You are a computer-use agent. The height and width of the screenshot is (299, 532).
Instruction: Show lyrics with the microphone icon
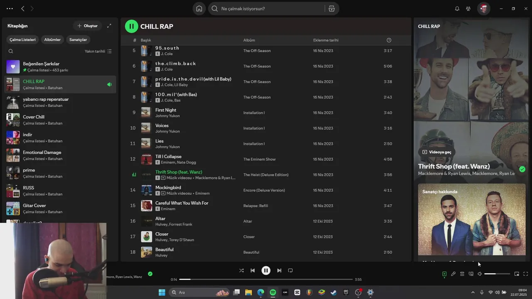click(x=453, y=274)
